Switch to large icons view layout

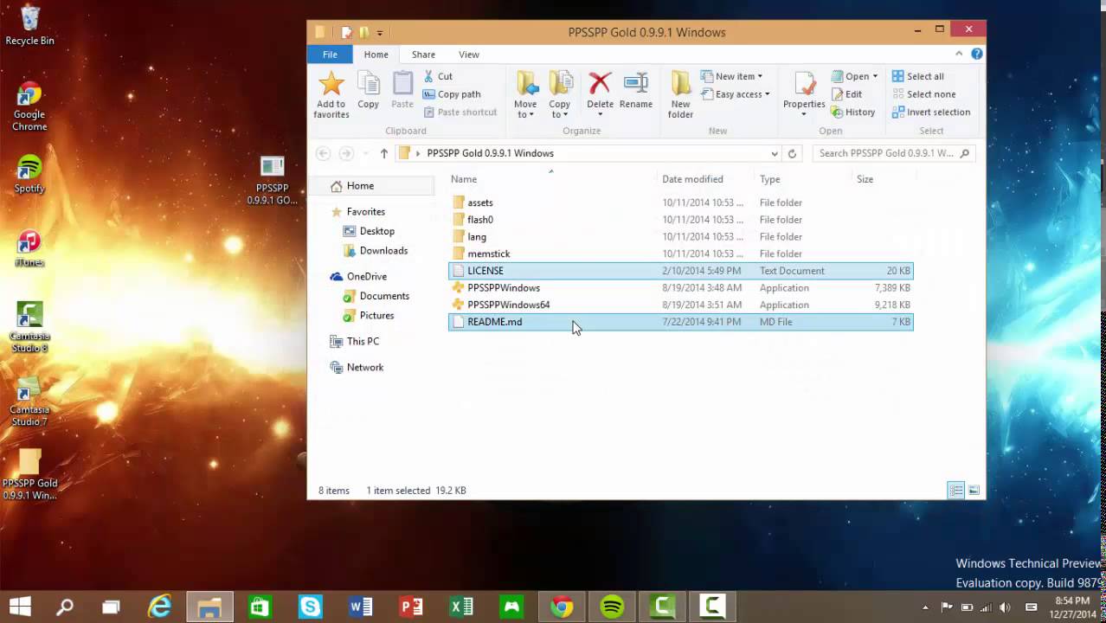974,491
